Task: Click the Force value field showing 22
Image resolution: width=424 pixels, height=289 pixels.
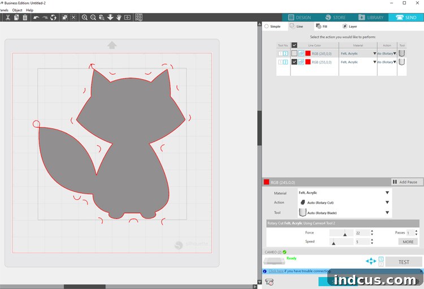Action: (x=362, y=232)
